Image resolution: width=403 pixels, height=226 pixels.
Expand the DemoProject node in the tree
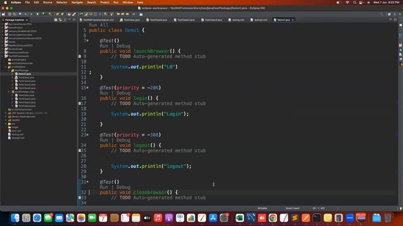[x=3, y=28]
